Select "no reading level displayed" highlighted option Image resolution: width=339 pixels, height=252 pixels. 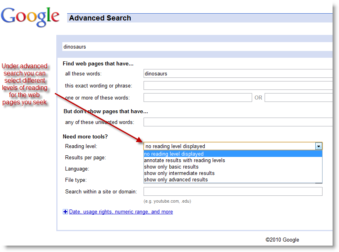click(x=174, y=154)
